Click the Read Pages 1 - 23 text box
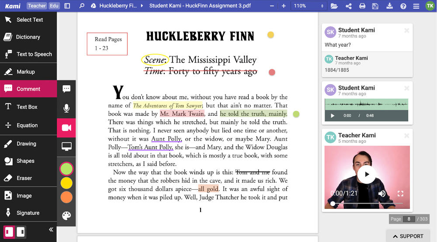This screenshot has width=437, height=242. tap(108, 44)
